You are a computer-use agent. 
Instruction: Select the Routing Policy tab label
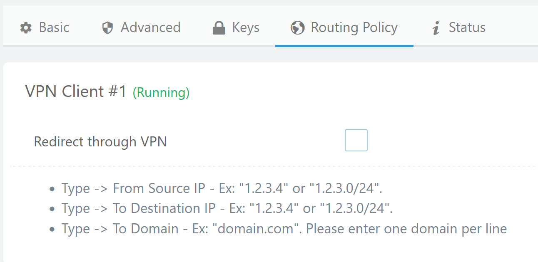pos(354,27)
